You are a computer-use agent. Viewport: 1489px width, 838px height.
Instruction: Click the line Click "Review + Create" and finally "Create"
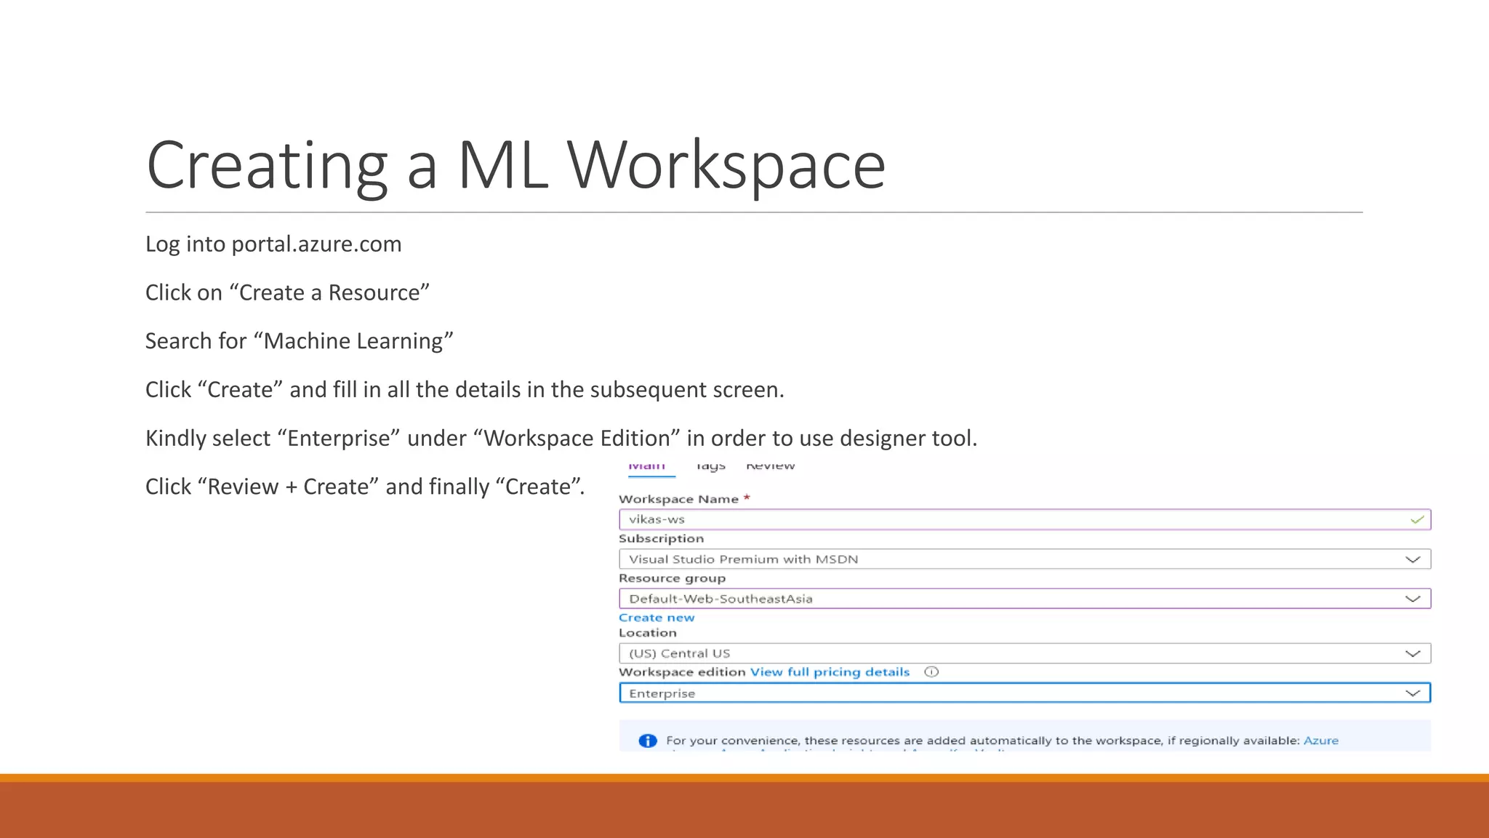tap(365, 487)
